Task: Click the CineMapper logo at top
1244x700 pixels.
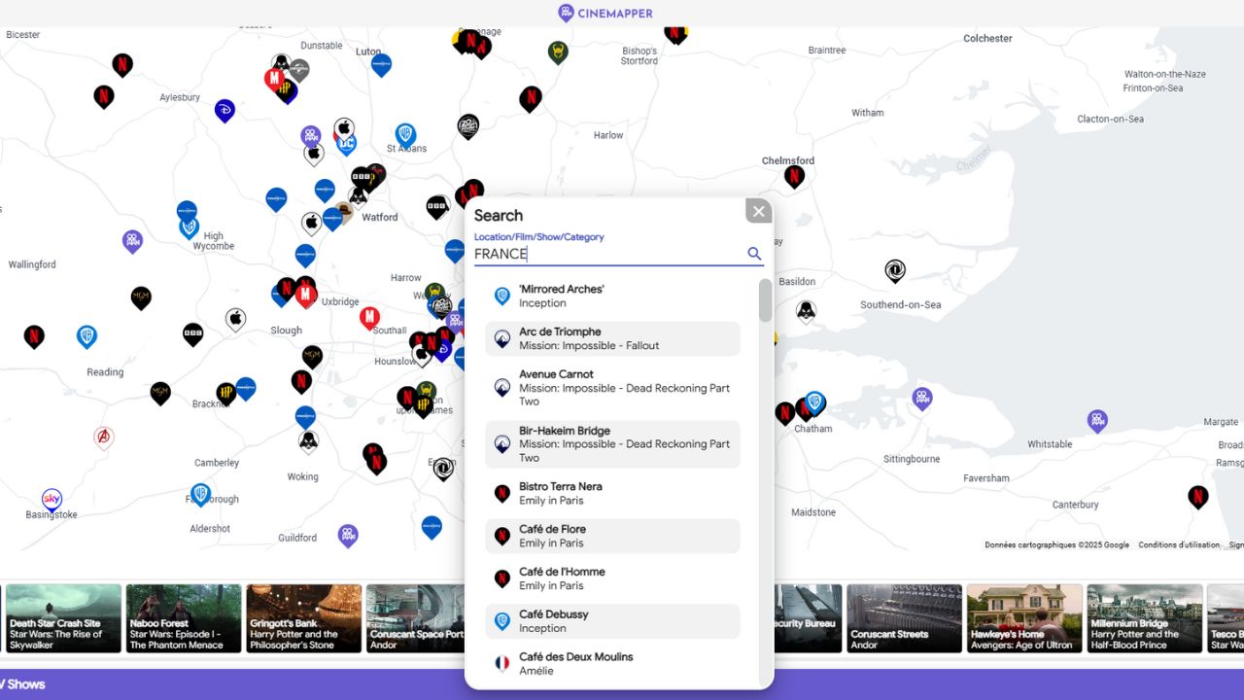Action: coord(605,13)
